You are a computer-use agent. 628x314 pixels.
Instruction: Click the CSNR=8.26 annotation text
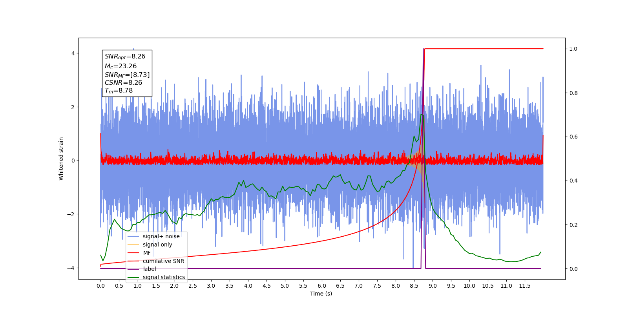tap(123, 82)
